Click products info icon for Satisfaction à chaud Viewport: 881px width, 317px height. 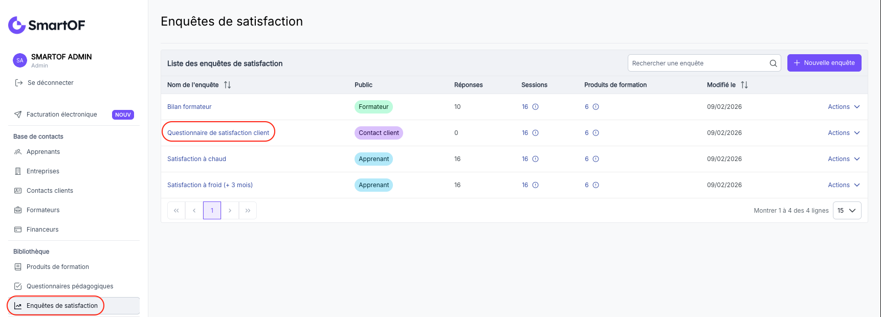[x=596, y=159]
